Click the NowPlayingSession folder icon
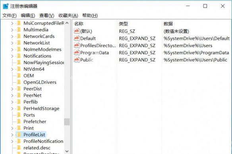The image size is (232, 154). click(x=19, y=62)
